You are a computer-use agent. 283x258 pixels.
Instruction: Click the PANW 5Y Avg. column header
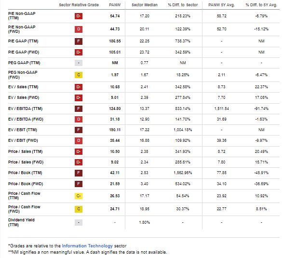(x=221, y=5)
